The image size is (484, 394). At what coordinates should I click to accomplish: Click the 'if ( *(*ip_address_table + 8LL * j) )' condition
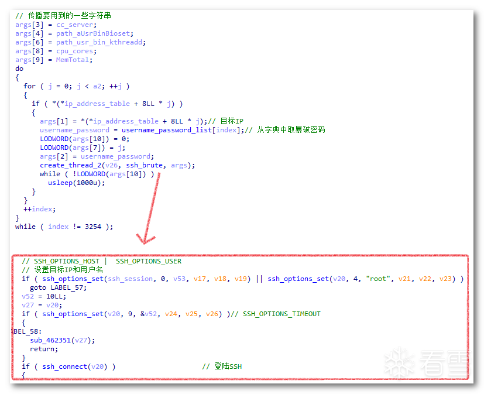[107, 104]
